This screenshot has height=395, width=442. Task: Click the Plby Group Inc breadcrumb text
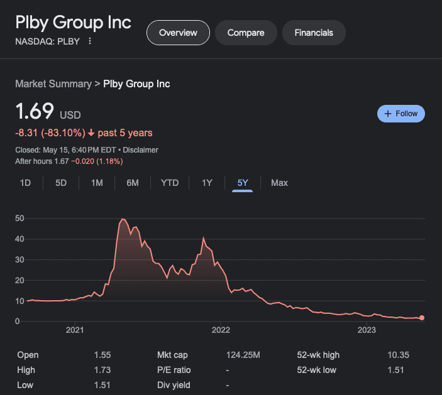[136, 84]
